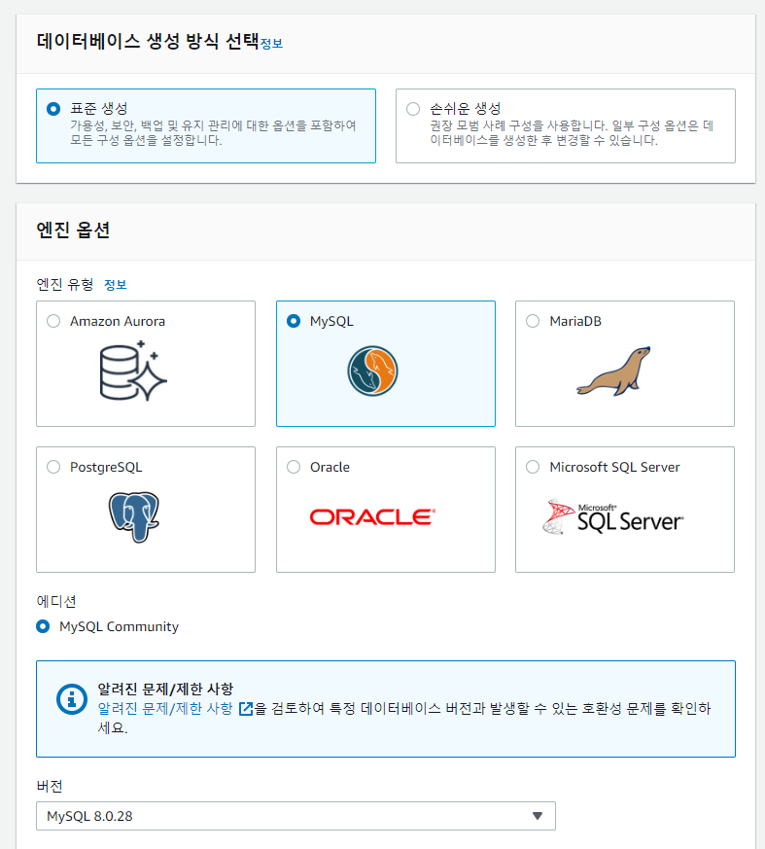The image size is (765, 849).
Task: Click the red Oracle logo
Action: (x=372, y=517)
